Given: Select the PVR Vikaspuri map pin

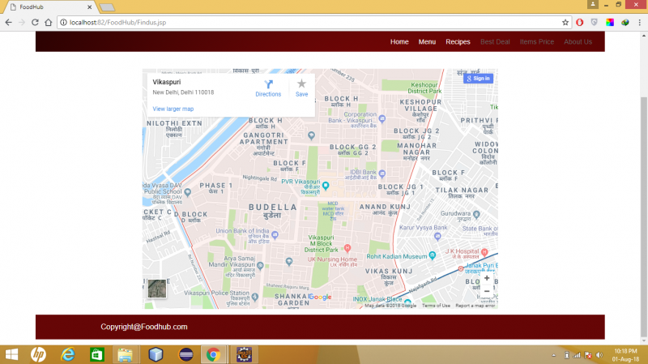Looking at the screenshot, I should [x=326, y=186].
